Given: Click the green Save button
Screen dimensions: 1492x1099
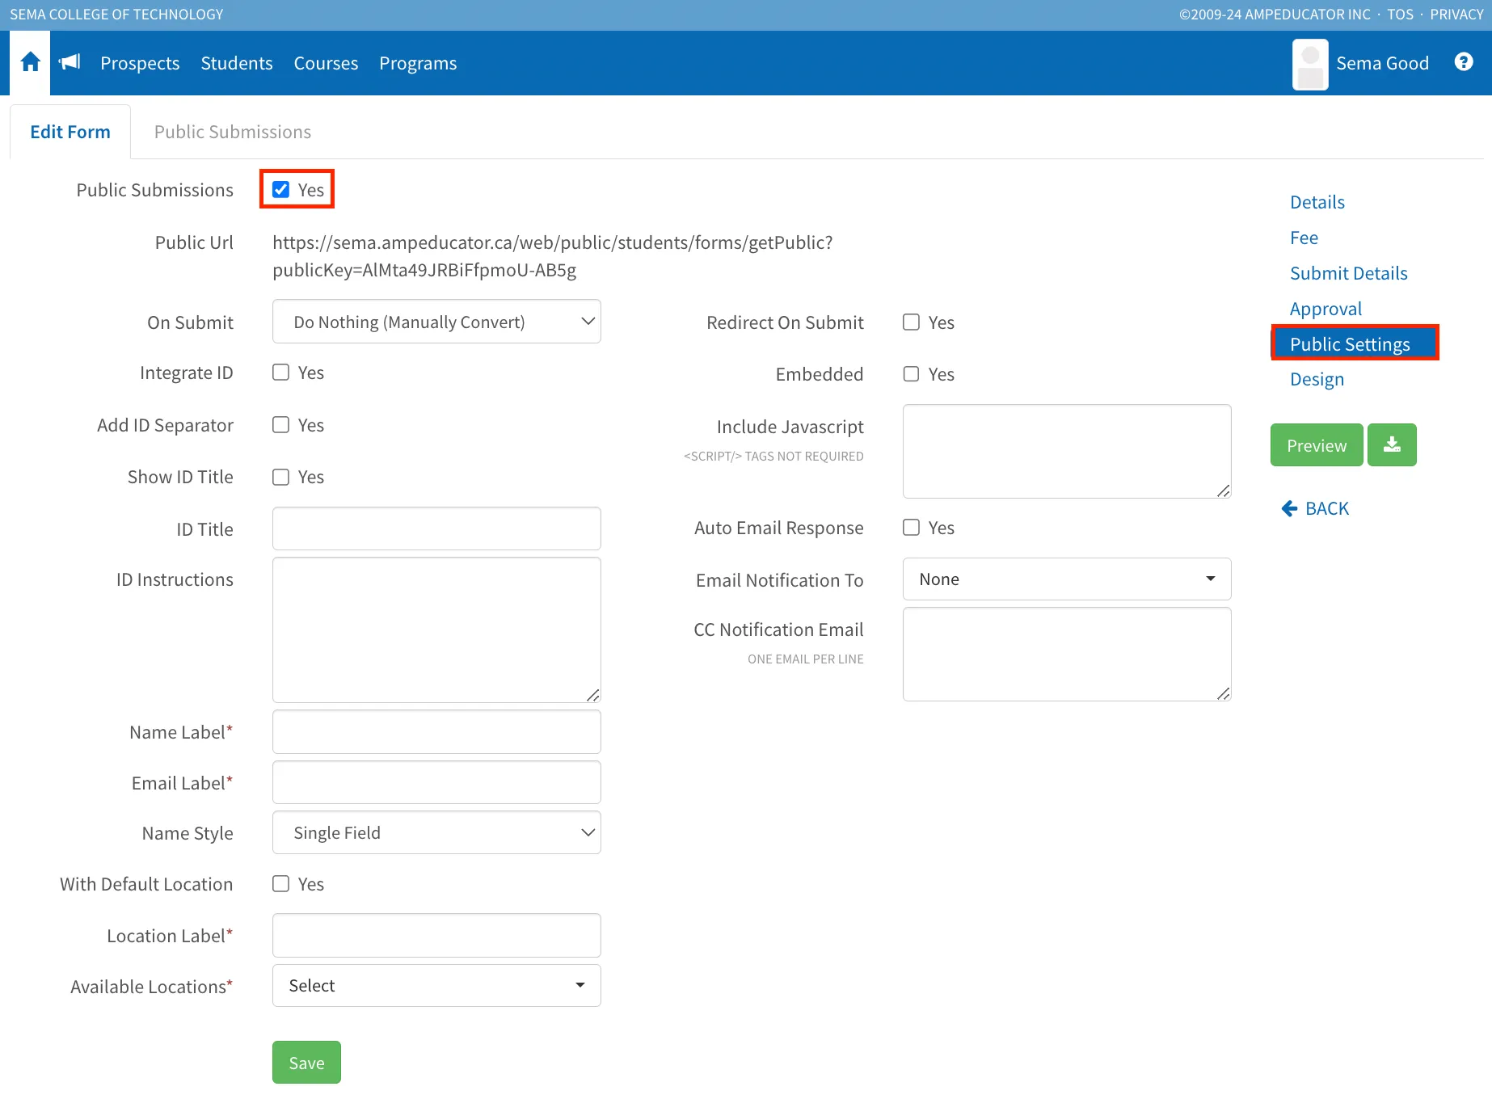Looking at the screenshot, I should pyautogui.click(x=306, y=1063).
